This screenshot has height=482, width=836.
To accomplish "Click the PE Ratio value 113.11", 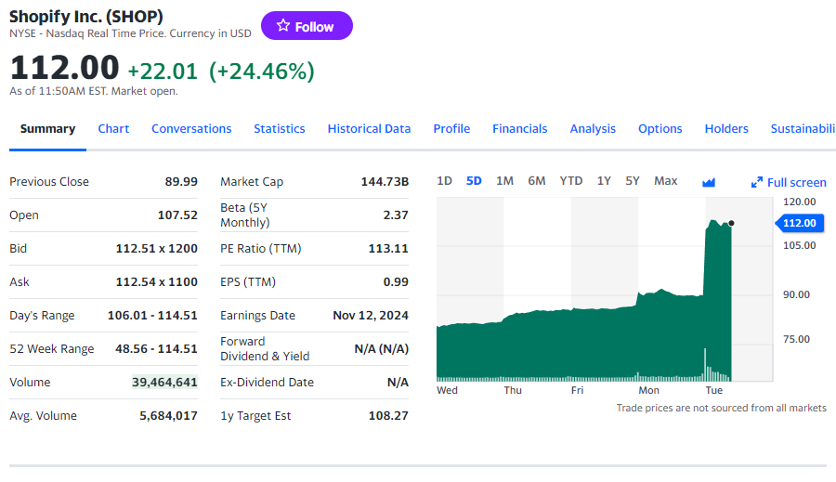I will pyautogui.click(x=388, y=249).
